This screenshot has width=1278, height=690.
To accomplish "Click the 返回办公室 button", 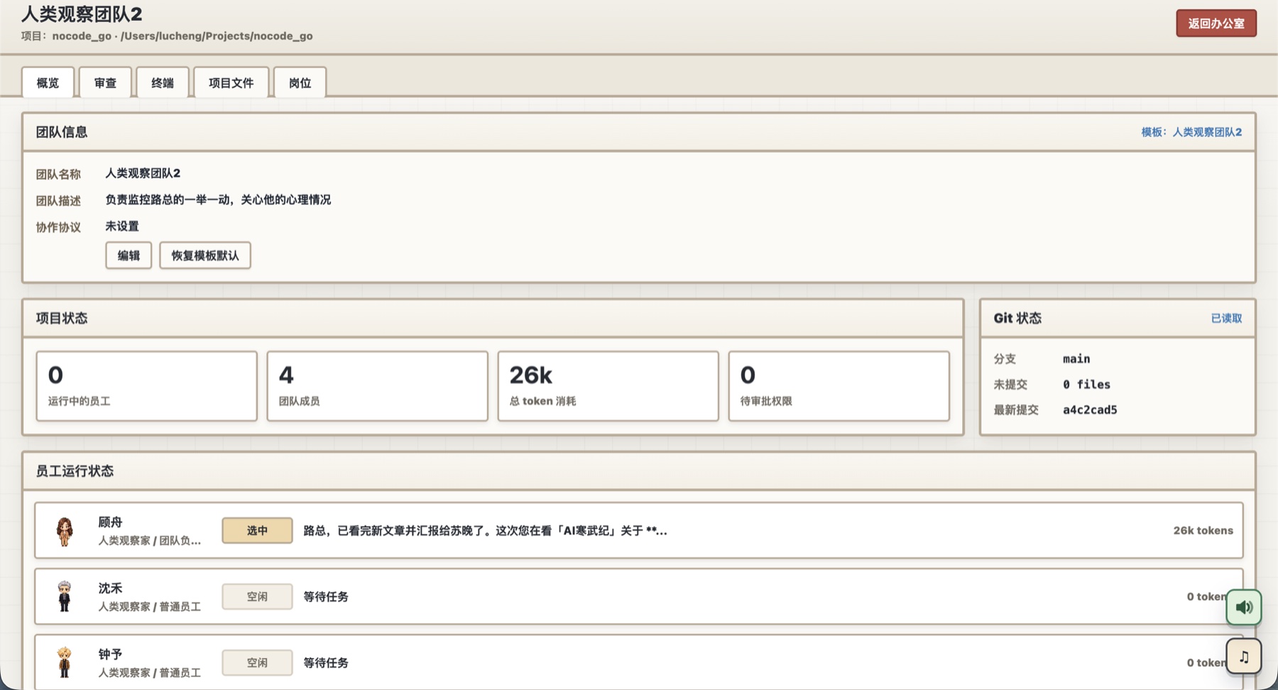I will 1216,23.
